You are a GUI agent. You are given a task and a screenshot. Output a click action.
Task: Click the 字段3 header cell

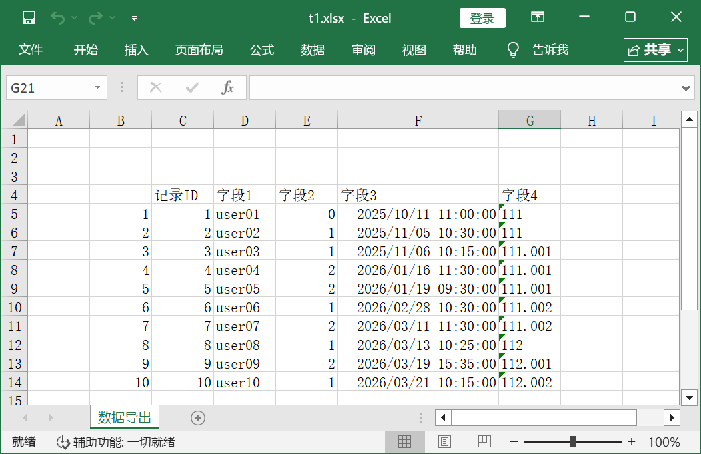418,195
